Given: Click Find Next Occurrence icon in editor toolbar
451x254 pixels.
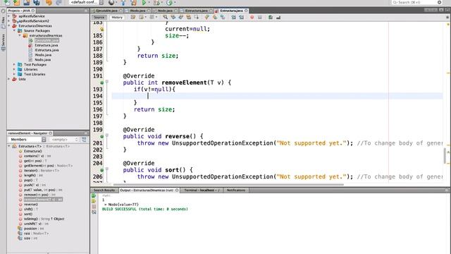Looking at the screenshot, I should click(180, 17).
